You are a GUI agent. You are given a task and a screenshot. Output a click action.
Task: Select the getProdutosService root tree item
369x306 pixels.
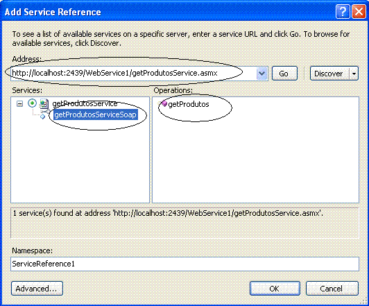(85, 103)
